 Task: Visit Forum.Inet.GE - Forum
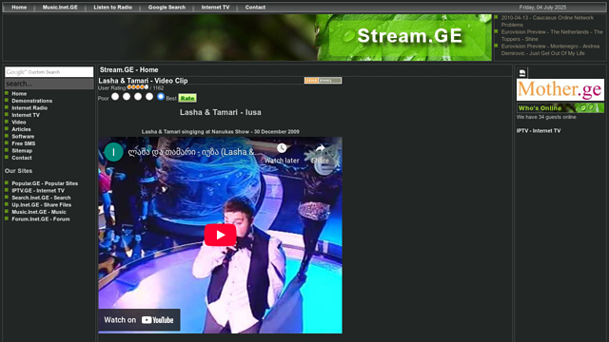click(41, 218)
